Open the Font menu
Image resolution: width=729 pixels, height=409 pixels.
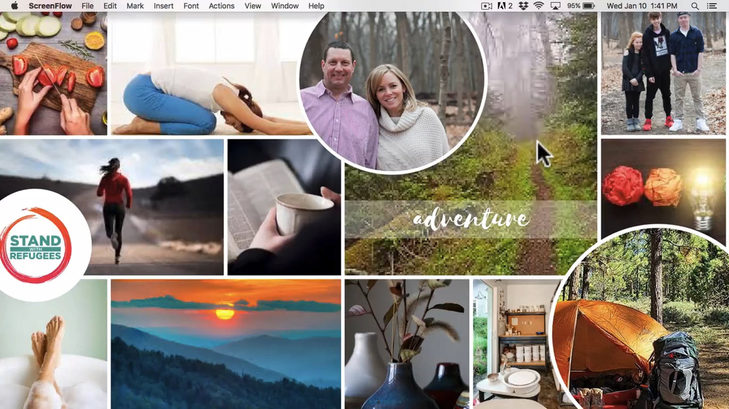pyautogui.click(x=191, y=6)
